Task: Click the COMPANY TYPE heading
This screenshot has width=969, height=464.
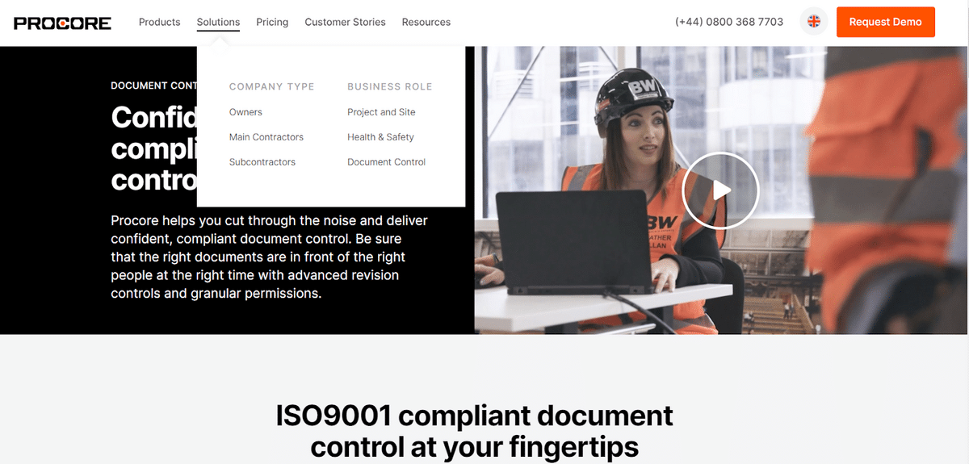Action: (271, 86)
